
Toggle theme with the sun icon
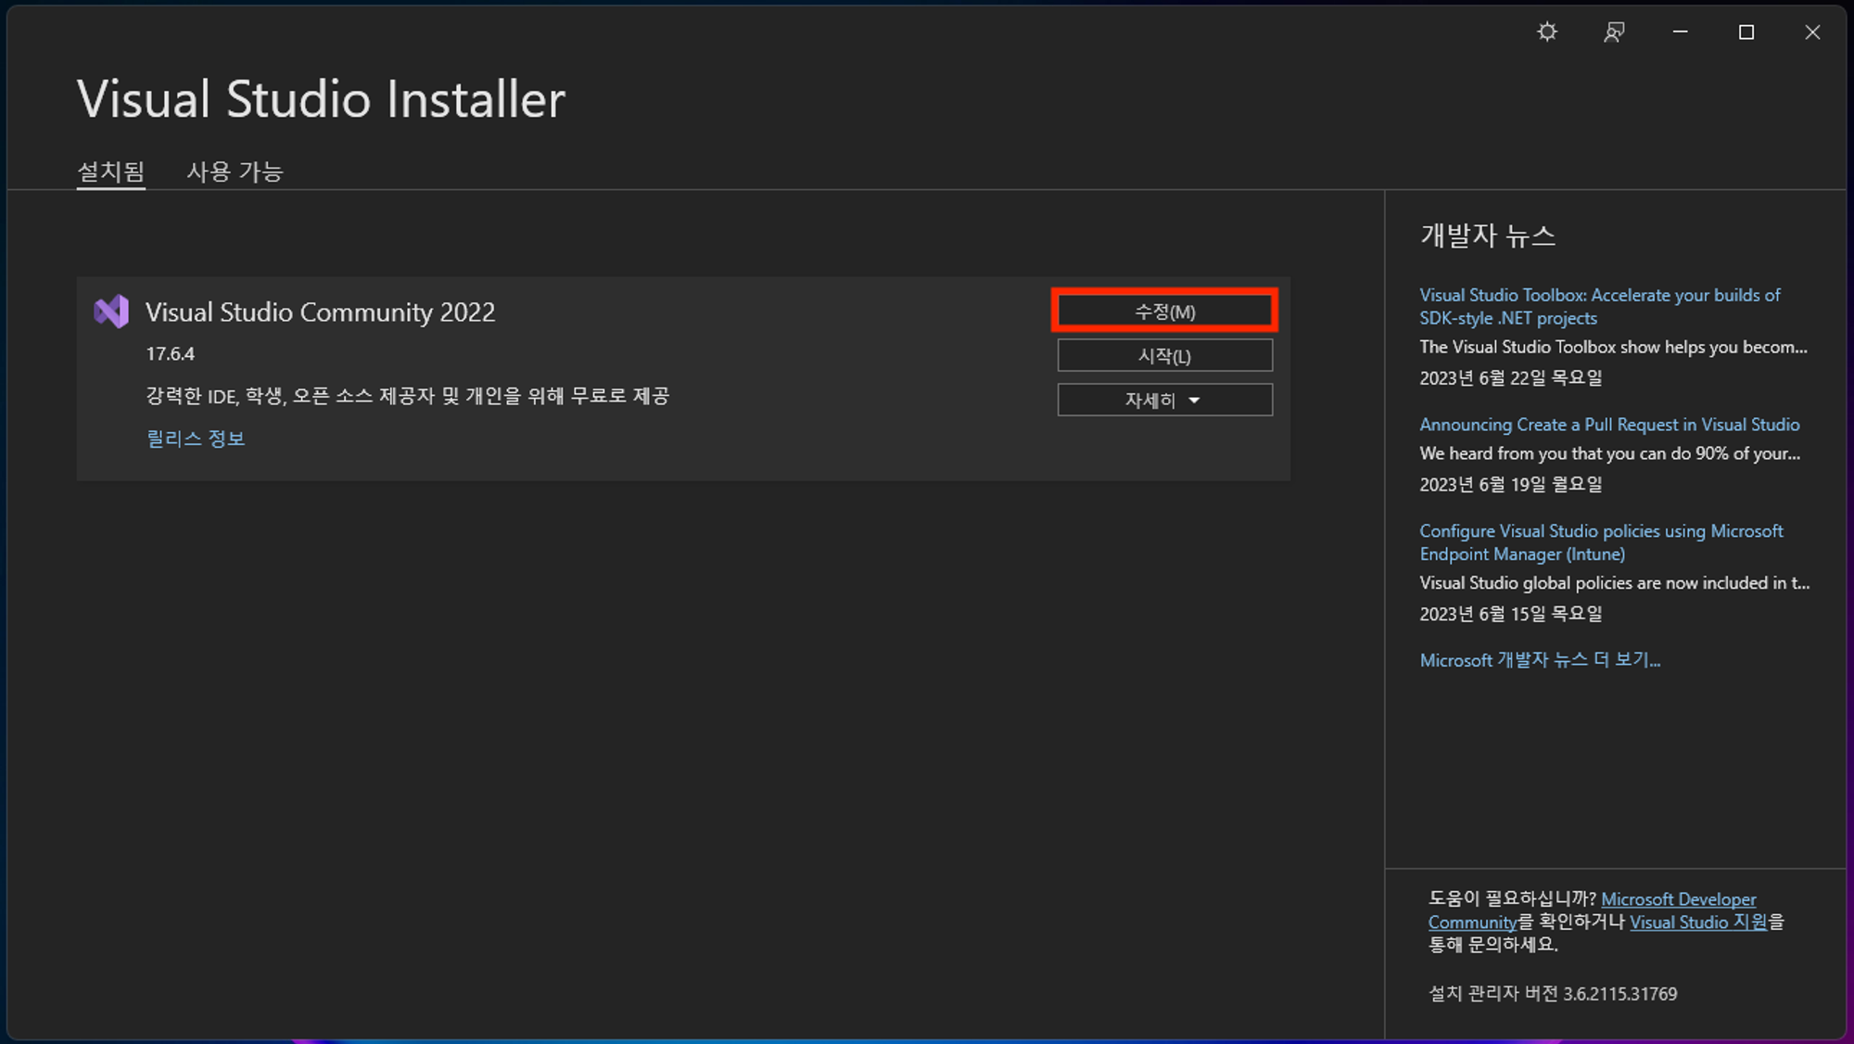pyautogui.click(x=1547, y=32)
